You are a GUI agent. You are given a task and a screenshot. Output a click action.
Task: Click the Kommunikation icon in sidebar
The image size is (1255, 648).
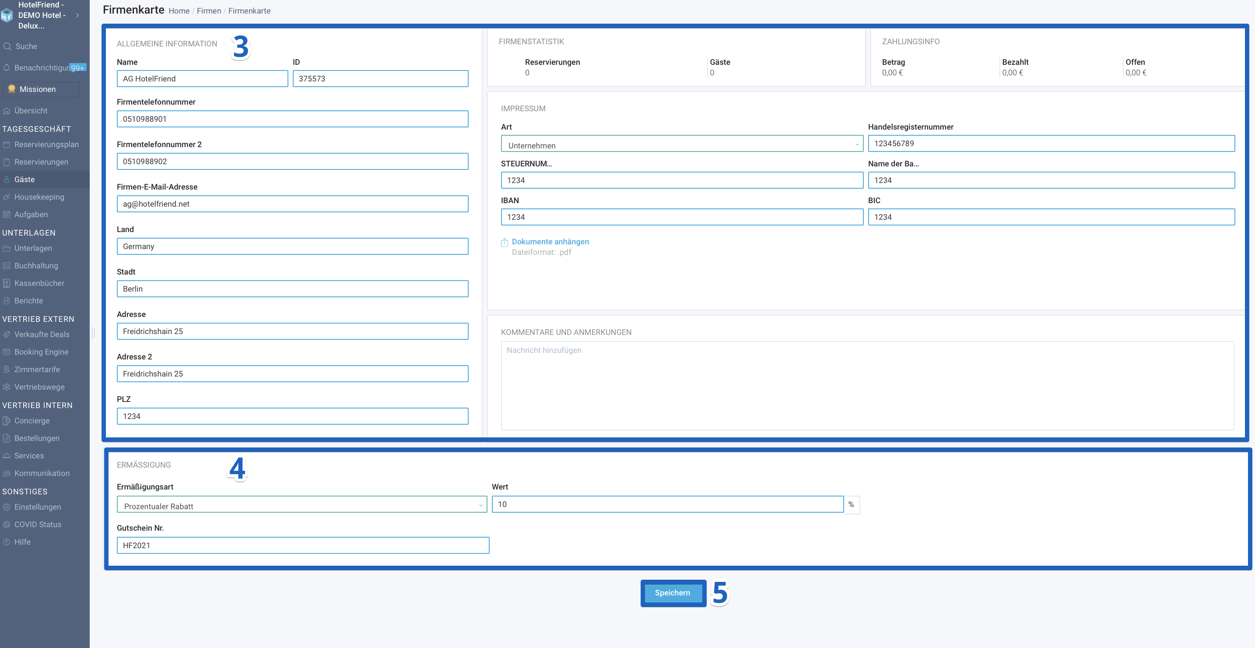click(7, 473)
